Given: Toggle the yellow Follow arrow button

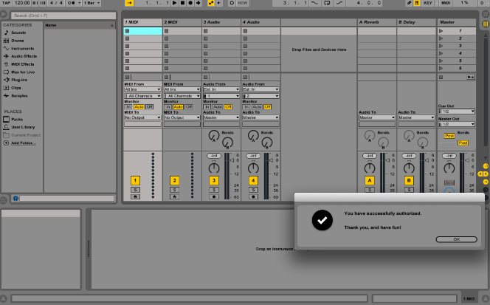Looking at the screenshot, I should (x=129, y=3).
